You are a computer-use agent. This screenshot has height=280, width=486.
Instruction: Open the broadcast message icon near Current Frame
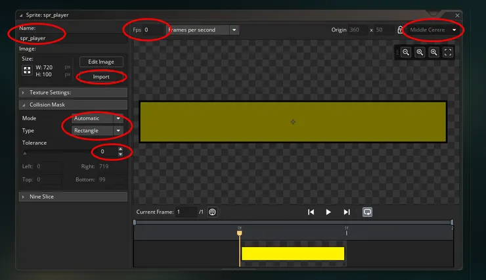[212, 212]
